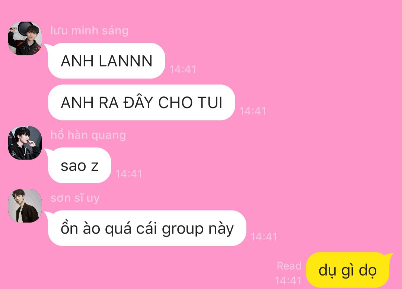Open lưu minh sáng's profile avatar
402x289 pixels.
25,38
